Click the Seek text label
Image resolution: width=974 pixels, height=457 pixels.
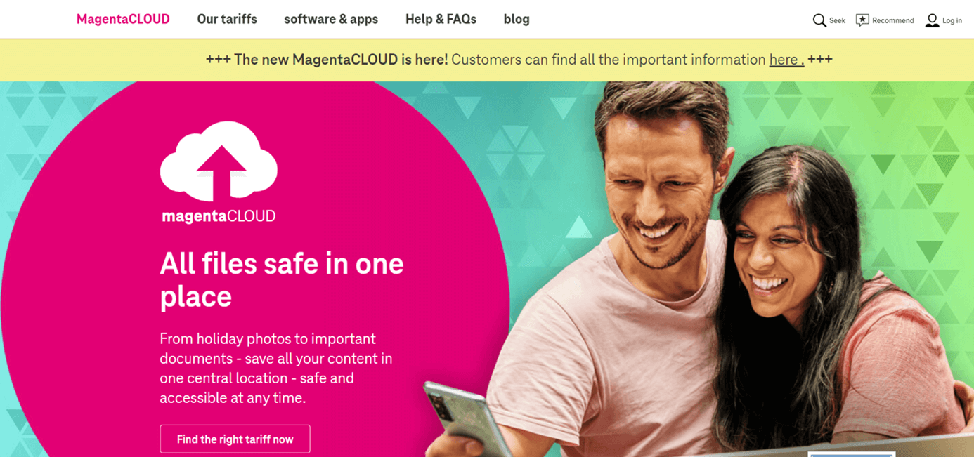click(x=837, y=20)
